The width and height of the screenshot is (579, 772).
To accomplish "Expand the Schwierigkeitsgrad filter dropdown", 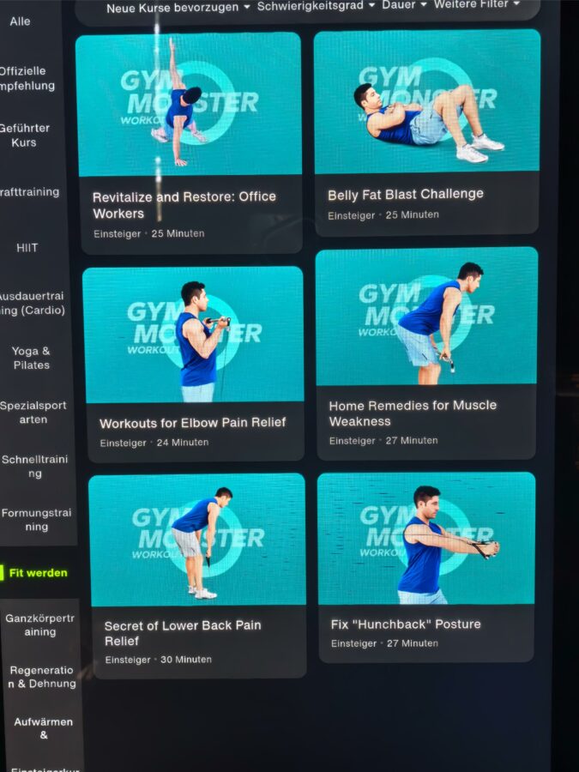I will (316, 6).
